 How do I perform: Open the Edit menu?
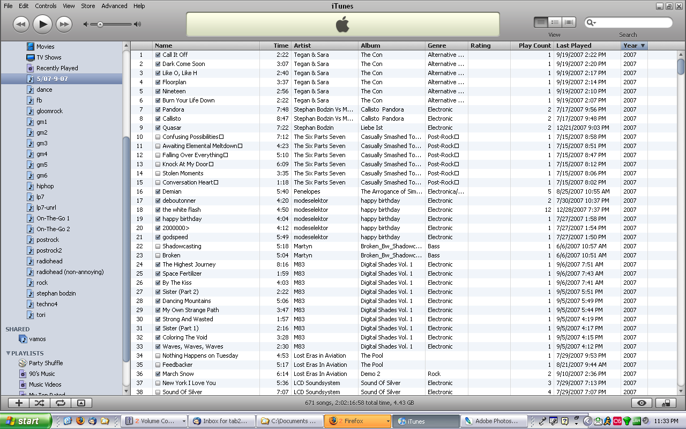(x=24, y=6)
